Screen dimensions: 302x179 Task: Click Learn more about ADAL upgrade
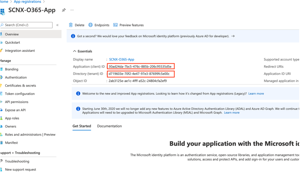click(x=232, y=113)
